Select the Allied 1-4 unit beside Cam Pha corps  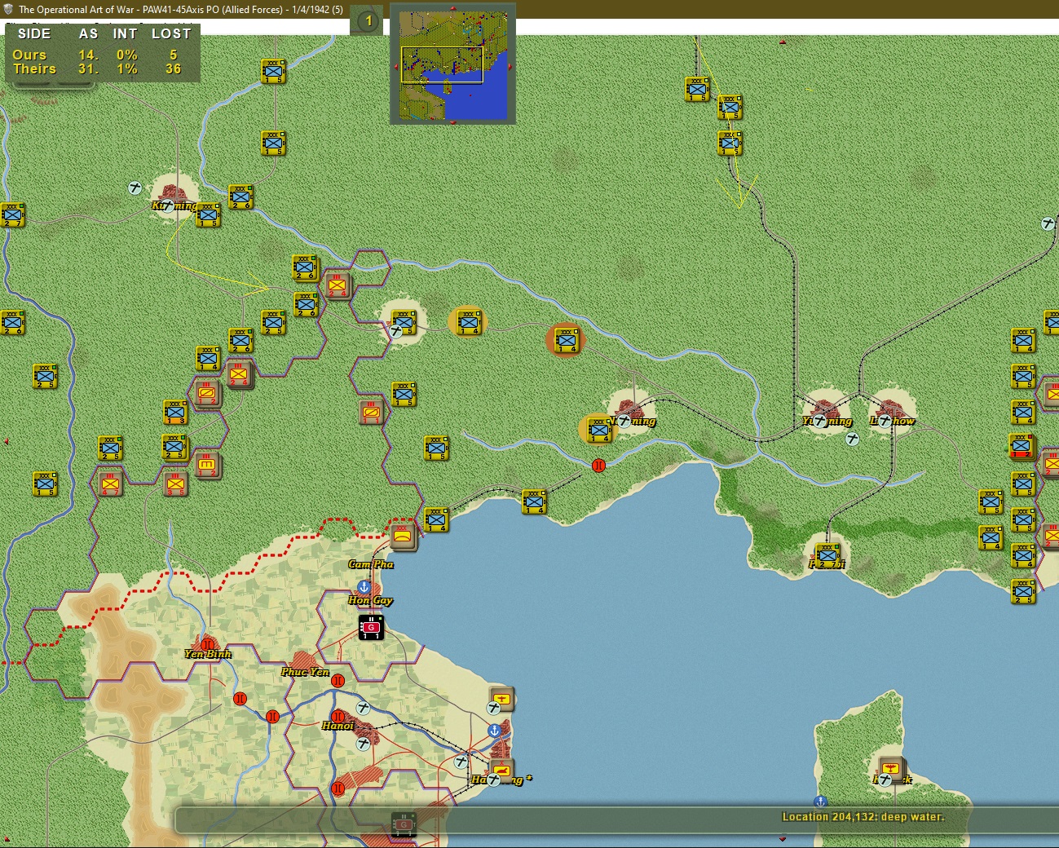[436, 519]
